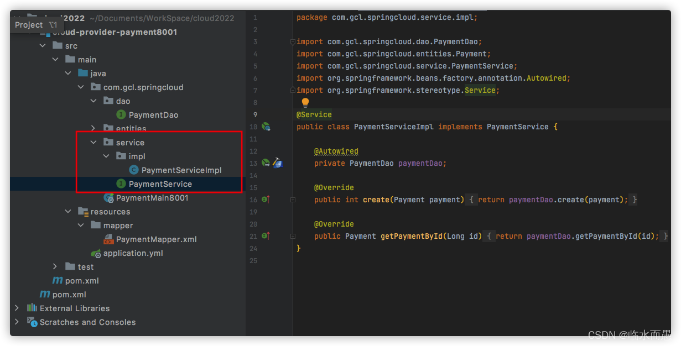Select PaymentDao in the project tree

pyautogui.click(x=153, y=115)
